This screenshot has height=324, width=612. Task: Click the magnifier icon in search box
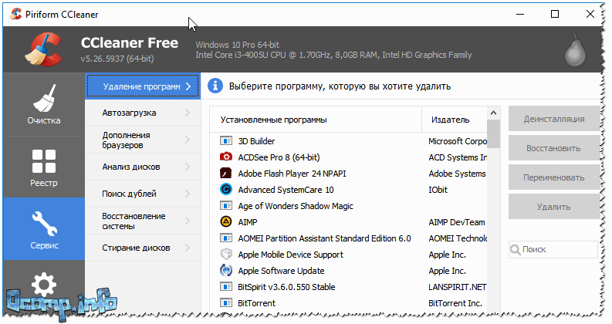(x=516, y=249)
